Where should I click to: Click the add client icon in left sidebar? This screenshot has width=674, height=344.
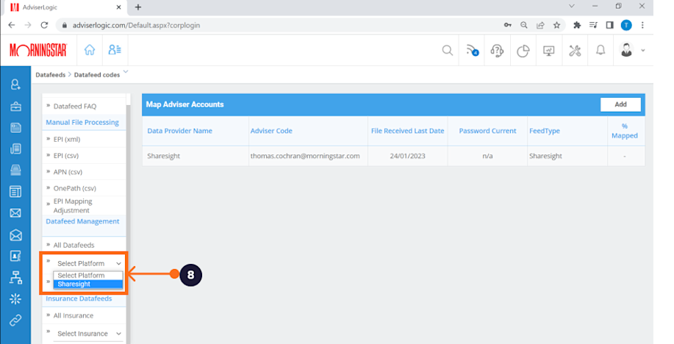point(15,85)
